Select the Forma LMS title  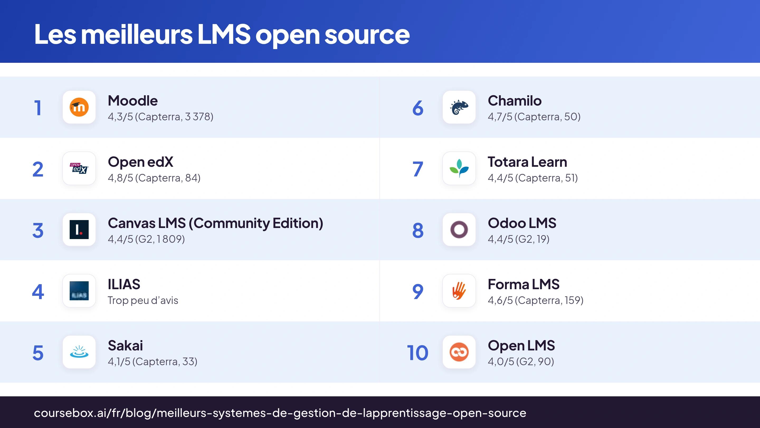524,284
